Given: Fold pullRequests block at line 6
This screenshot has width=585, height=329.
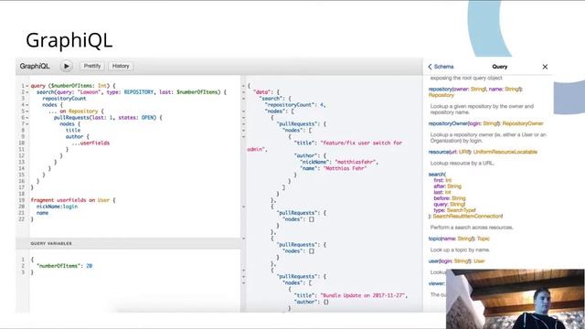Looking at the screenshot, I should click(x=27, y=118).
